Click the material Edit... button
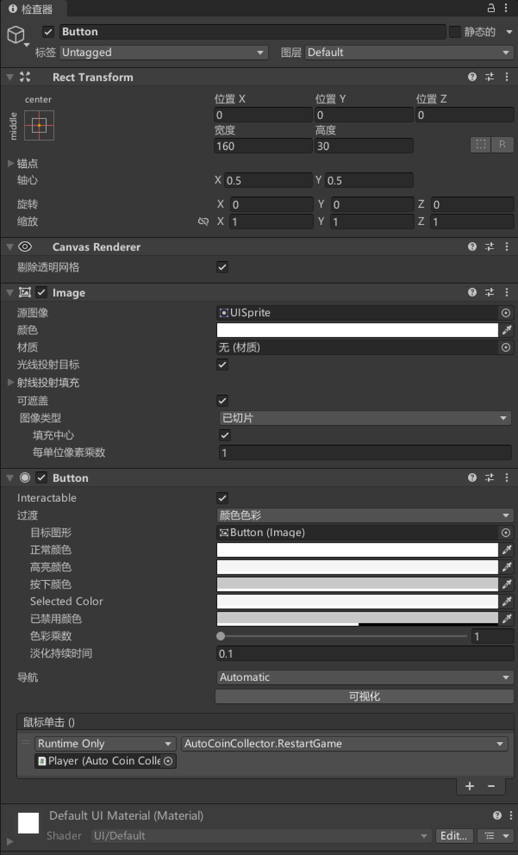This screenshot has height=855, width=518. pos(453,836)
